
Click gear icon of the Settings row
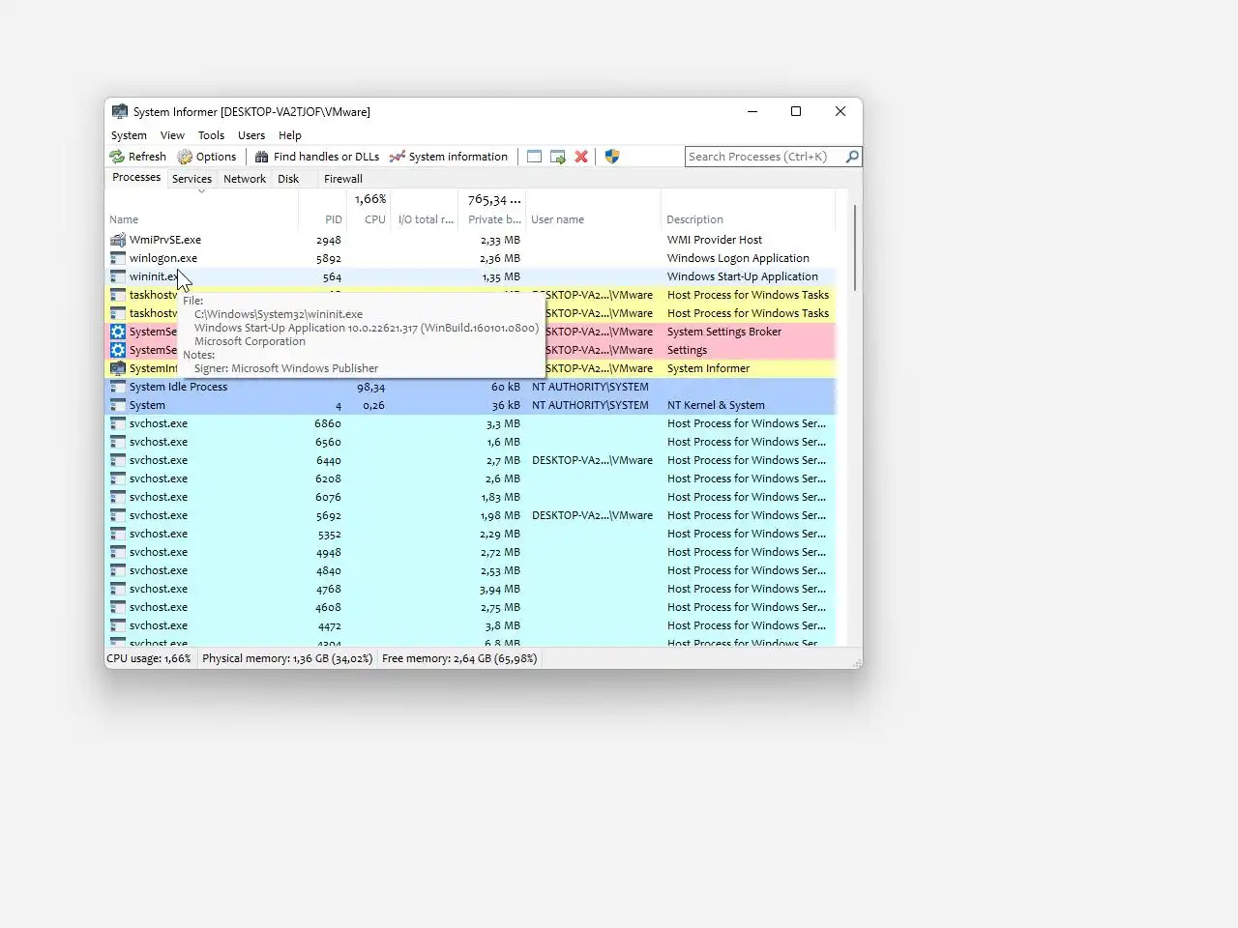click(118, 350)
